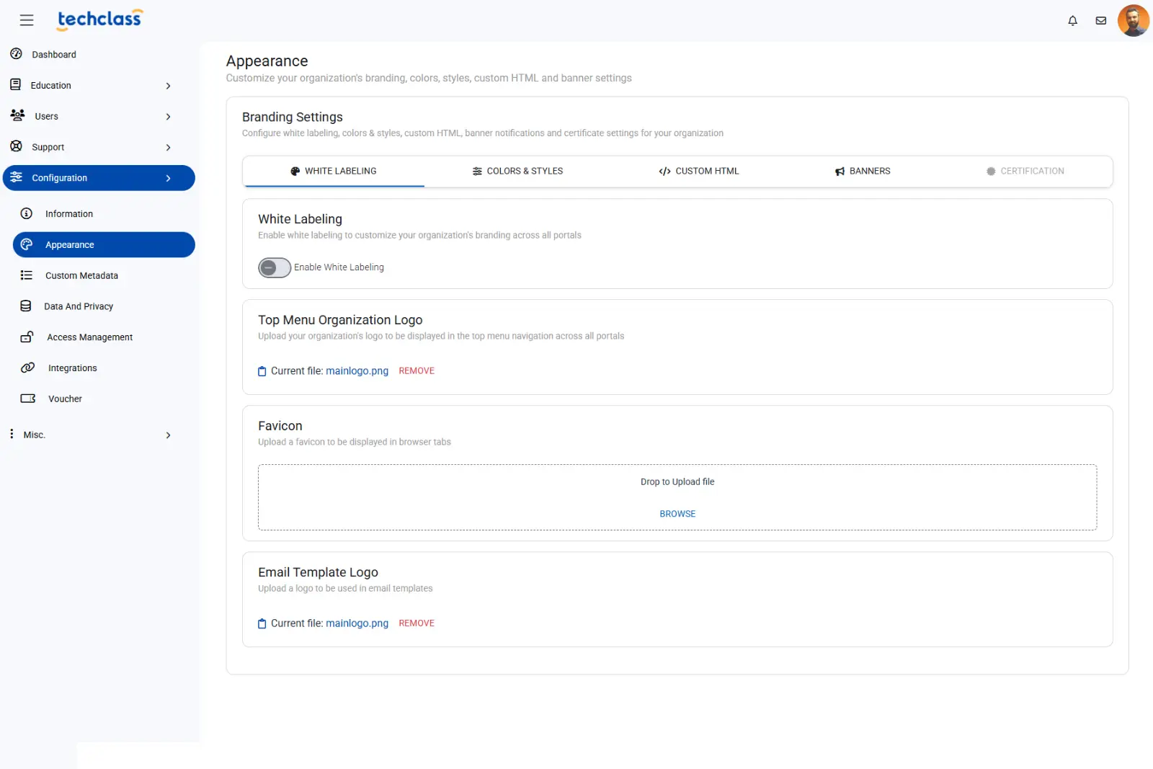This screenshot has width=1153, height=769.
Task: Switch to the Certification tab
Action: (1025, 172)
